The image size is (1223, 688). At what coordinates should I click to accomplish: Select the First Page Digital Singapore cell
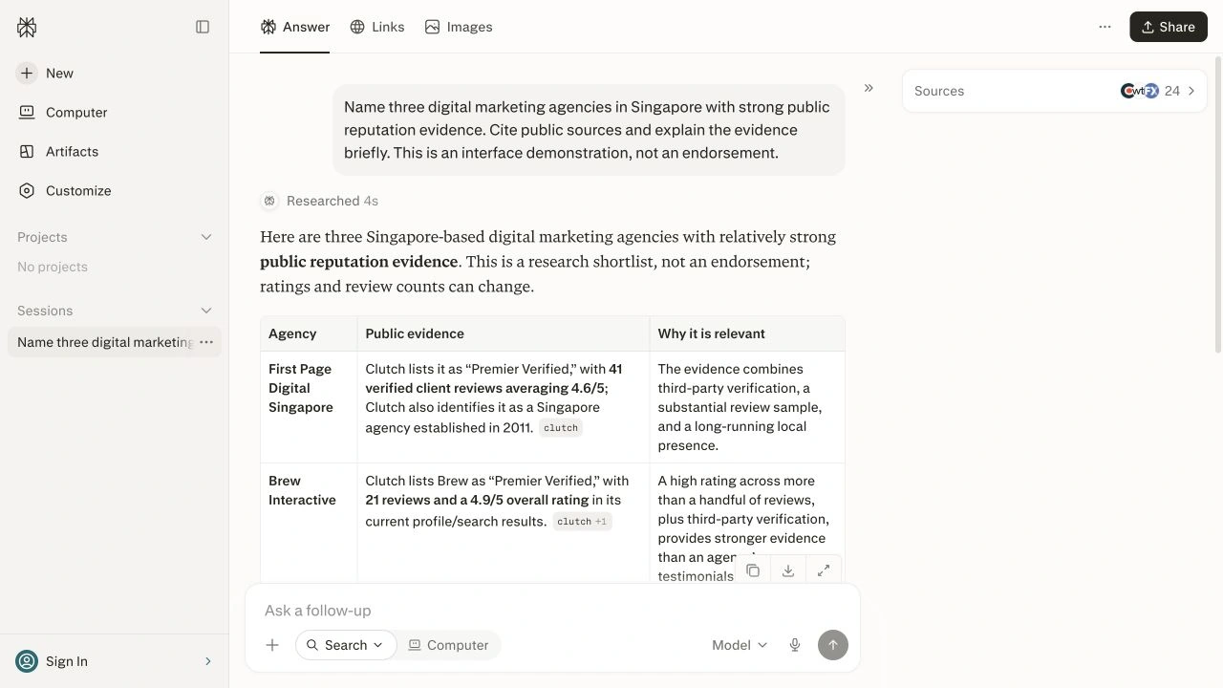(x=309, y=407)
